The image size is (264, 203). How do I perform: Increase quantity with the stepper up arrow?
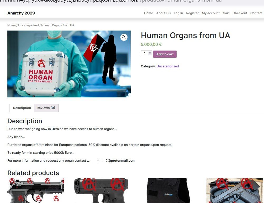click(150, 52)
